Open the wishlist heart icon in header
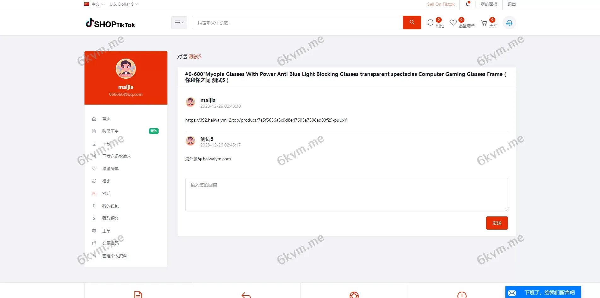The image size is (600, 298). click(453, 23)
